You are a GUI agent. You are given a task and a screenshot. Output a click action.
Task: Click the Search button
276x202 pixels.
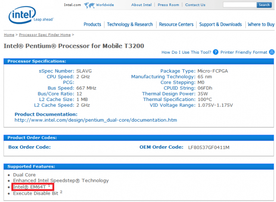click(264, 5)
